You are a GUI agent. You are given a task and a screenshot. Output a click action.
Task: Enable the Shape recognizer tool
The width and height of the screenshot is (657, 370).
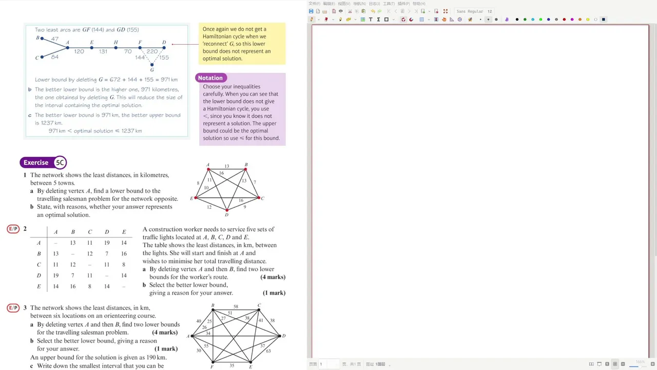pos(403,19)
